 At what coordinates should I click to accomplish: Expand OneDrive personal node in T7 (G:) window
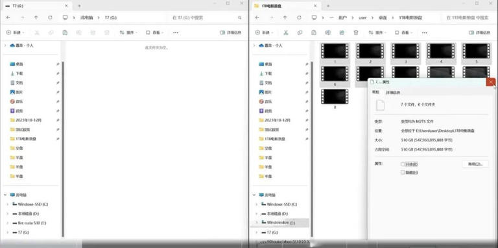coord(5,45)
